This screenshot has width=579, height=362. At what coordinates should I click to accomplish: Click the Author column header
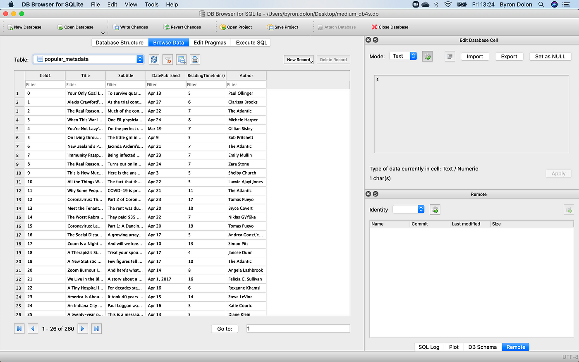246,75
